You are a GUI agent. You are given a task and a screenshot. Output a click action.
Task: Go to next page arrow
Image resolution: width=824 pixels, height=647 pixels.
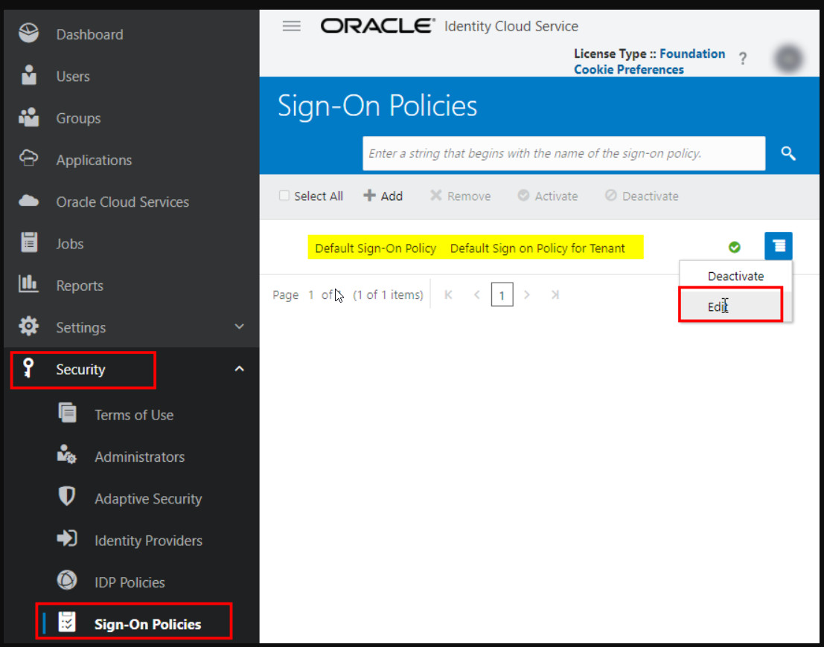526,294
